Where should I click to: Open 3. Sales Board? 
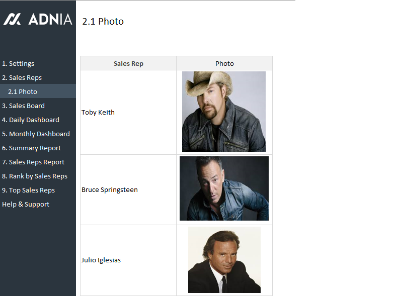[23, 106]
